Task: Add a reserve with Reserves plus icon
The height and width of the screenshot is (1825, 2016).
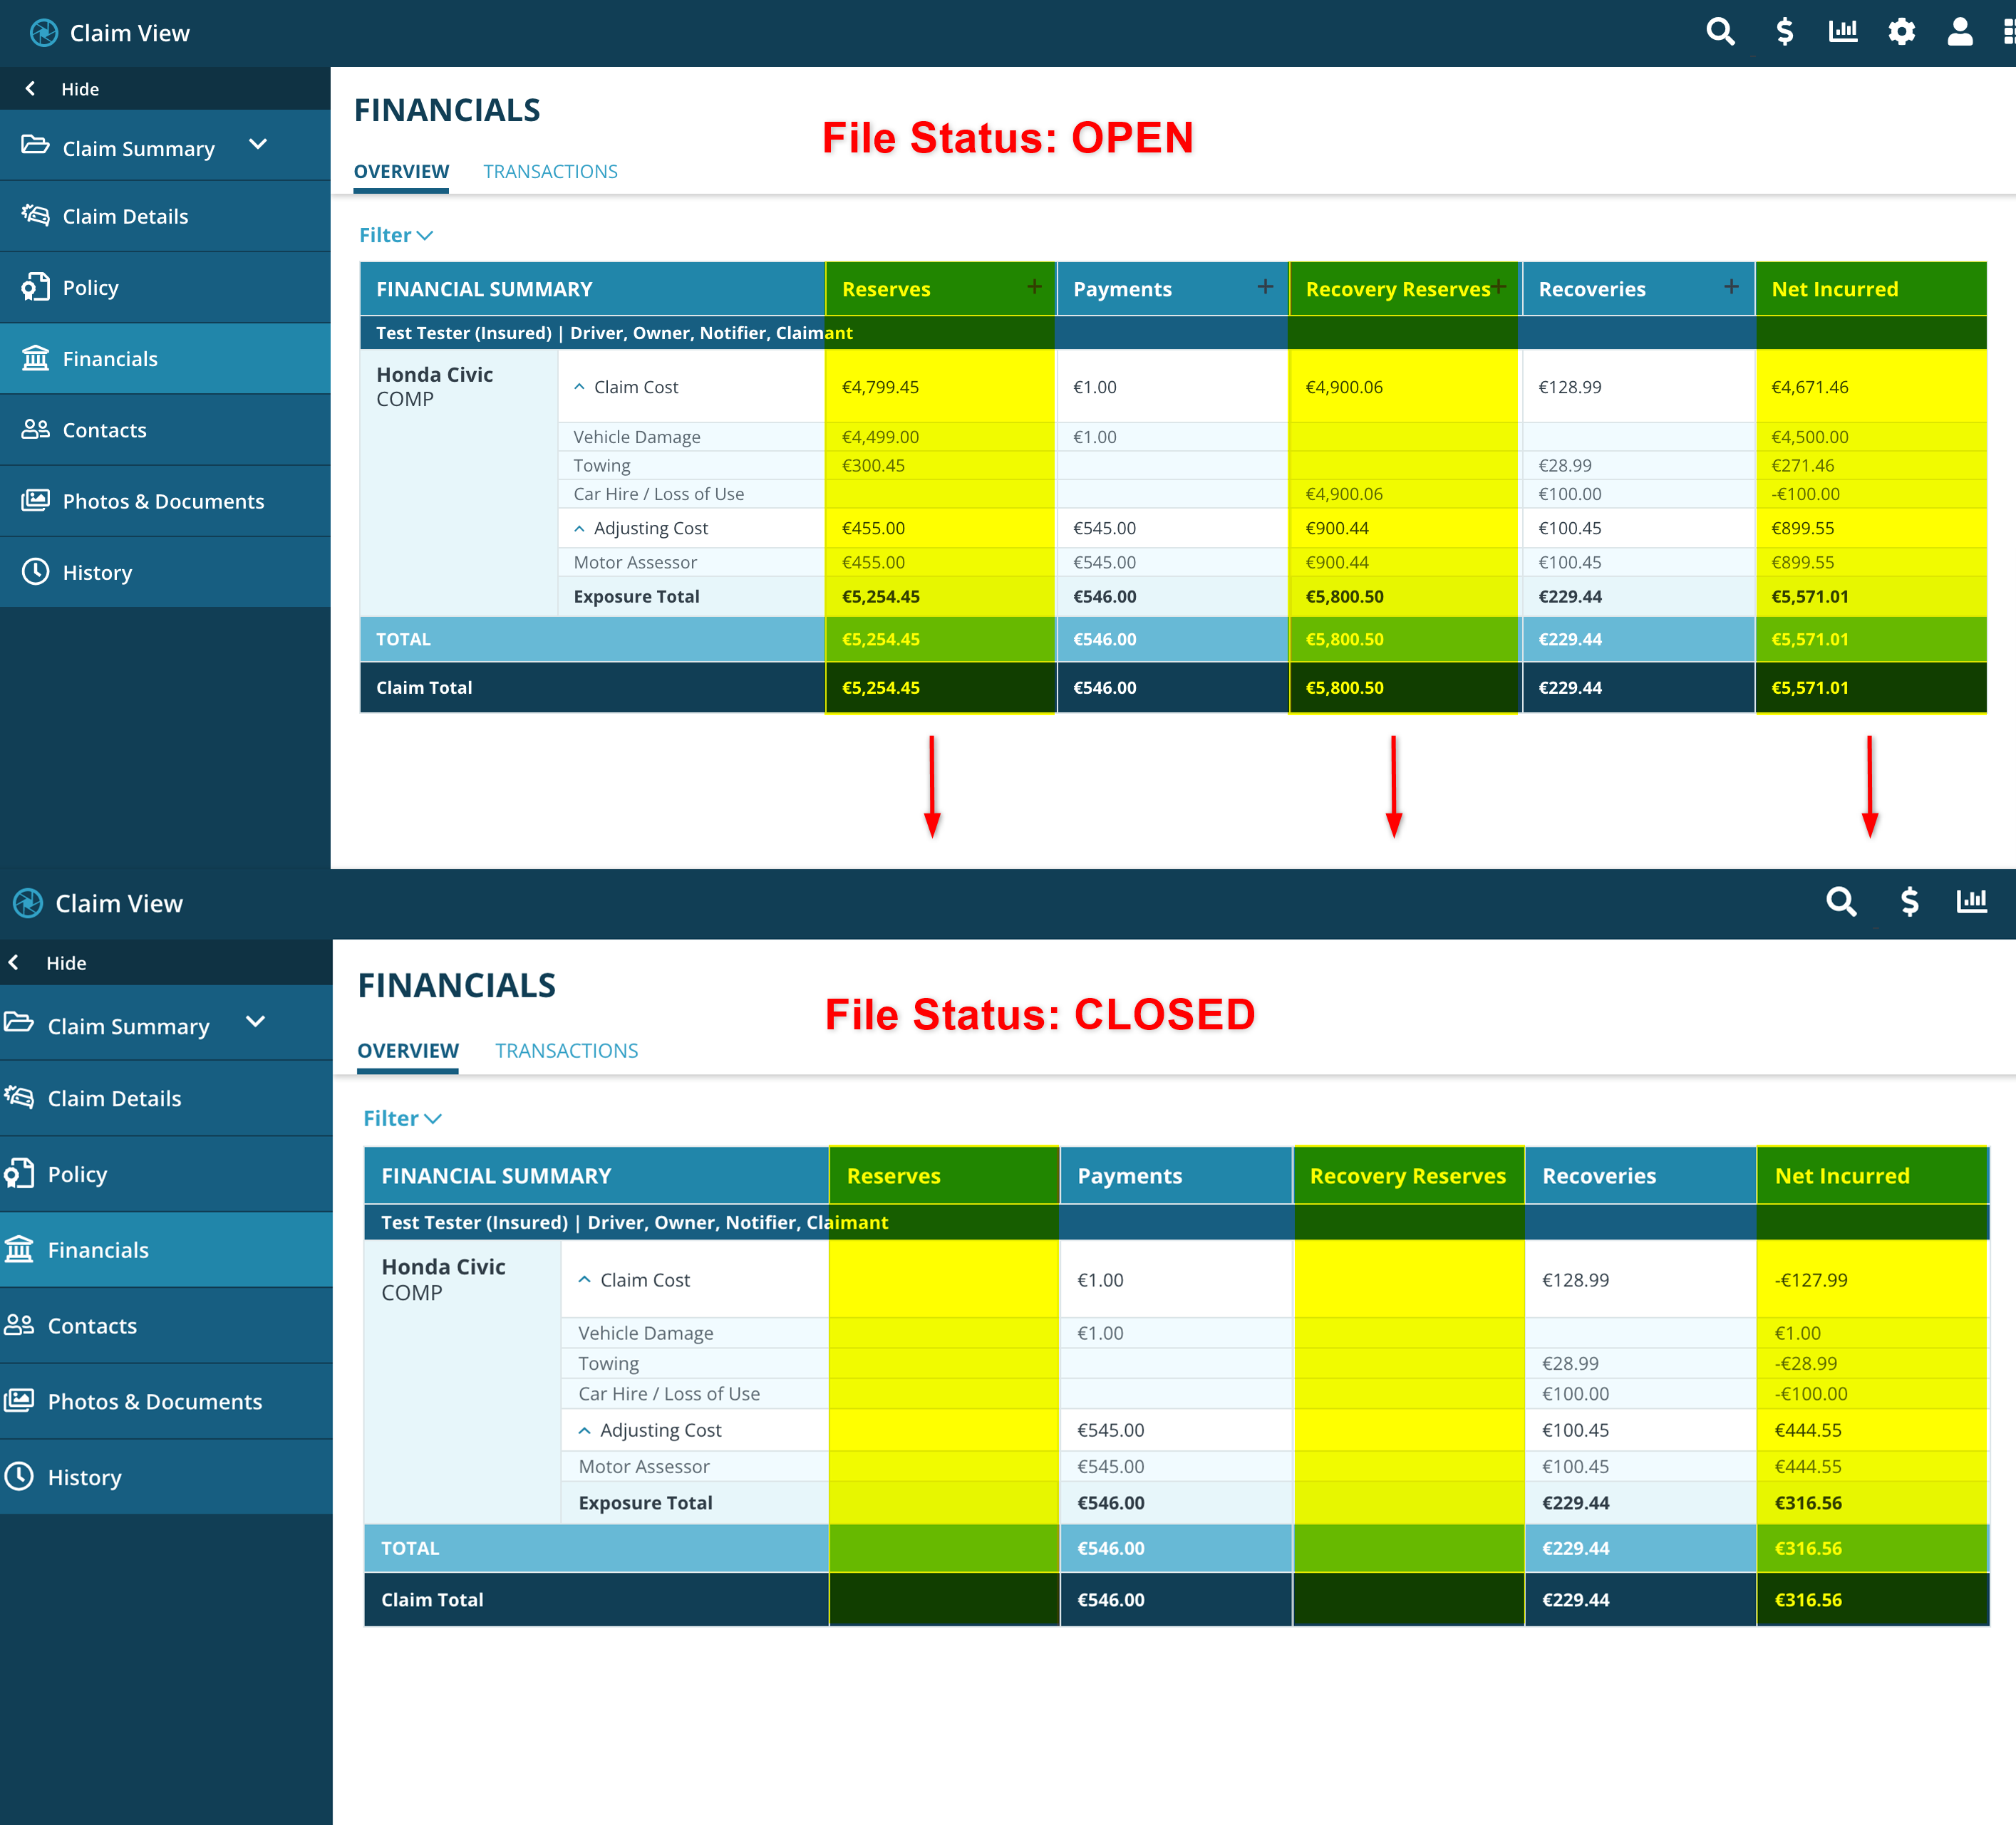Action: point(1034,287)
